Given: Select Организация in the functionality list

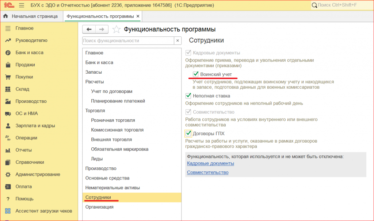Looking at the screenshot, I should click(x=132, y=207).
